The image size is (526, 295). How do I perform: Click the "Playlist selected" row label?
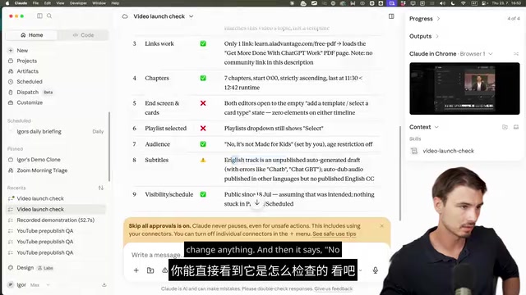pos(166,128)
